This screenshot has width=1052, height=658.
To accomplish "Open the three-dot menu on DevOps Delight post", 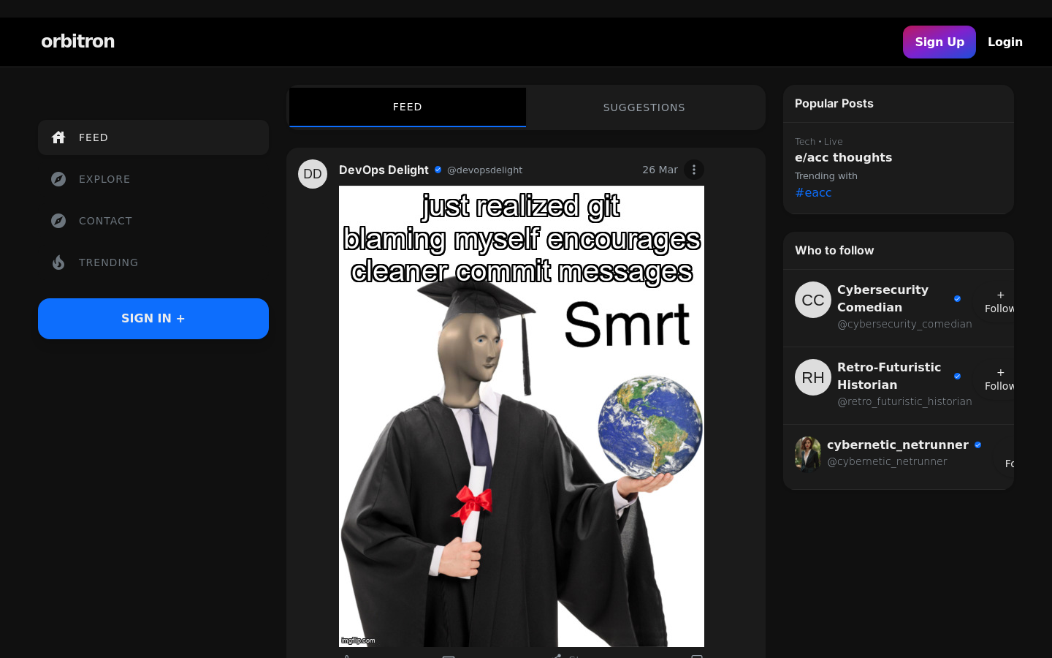I will (694, 170).
